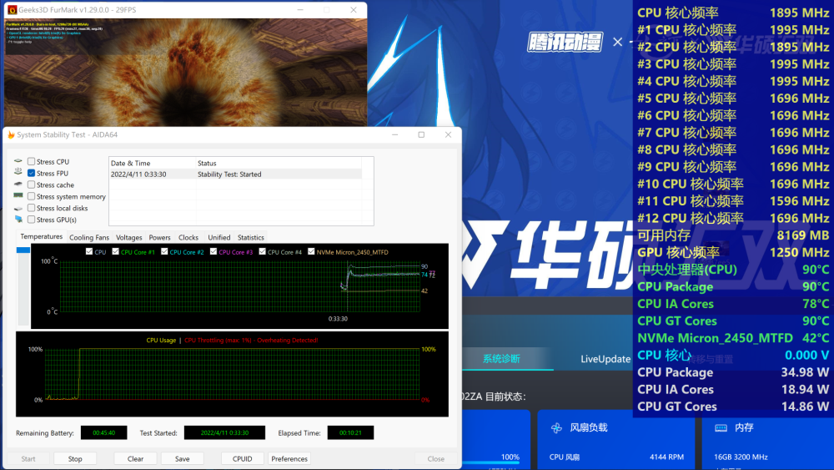This screenshot has width=834, height=470.
Task: Click the FurMark render view
Action: click(x=186, y=73)
